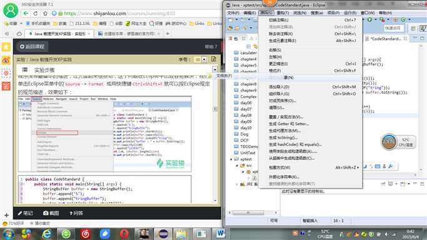The height and width of the screenshot is (240, 427).
Task: Click Eclipse screenshot thumbnail in tutorial
Action: pos(104,134)
